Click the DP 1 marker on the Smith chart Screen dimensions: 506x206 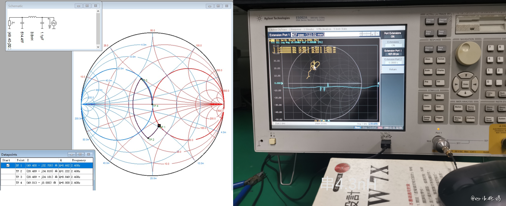click(x=160, y=126)
